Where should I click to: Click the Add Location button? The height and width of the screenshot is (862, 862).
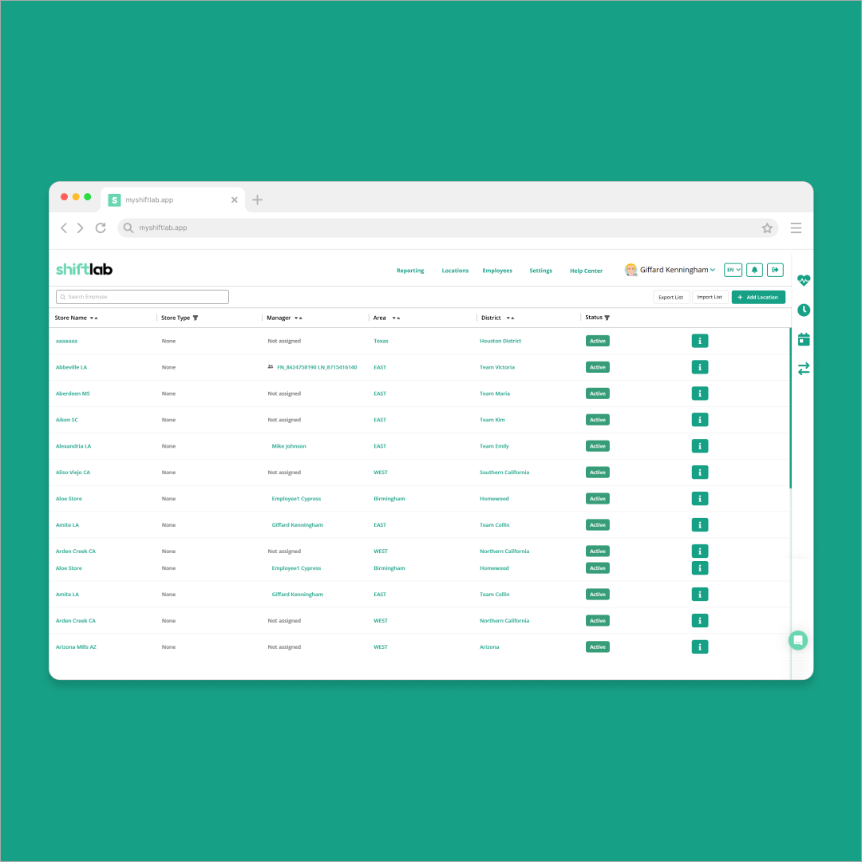(758, 297)
